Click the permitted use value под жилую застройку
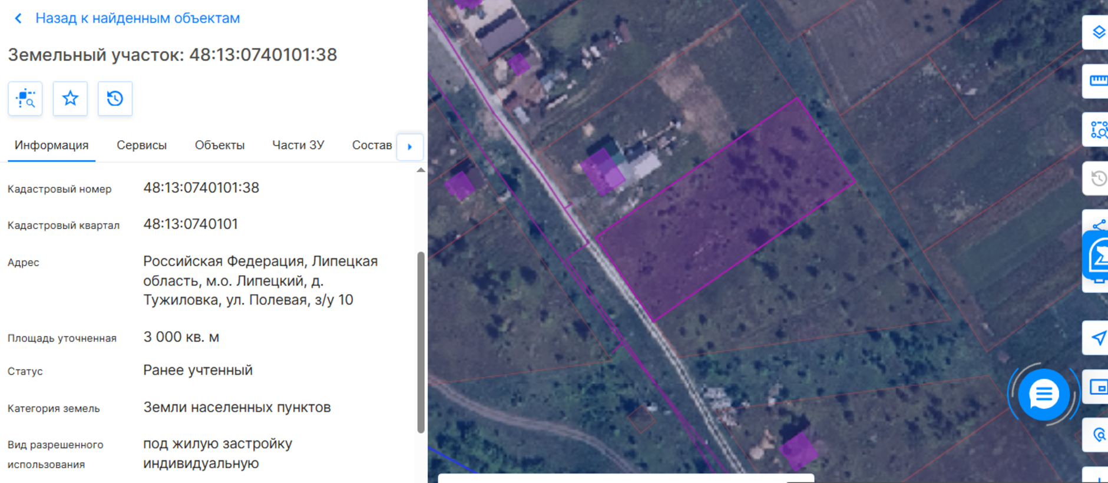Image resolution: width=1108 pixels, height=483 pixels. [218, 454]
